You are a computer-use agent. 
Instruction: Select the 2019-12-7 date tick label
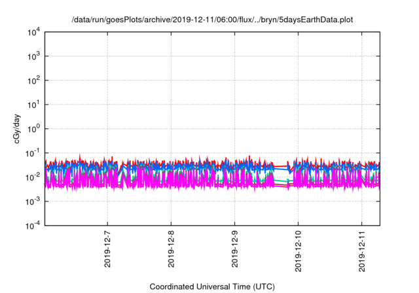click(107, 248)
